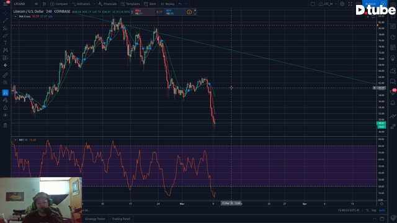Open the Templates menu

[x=130, y=4]
